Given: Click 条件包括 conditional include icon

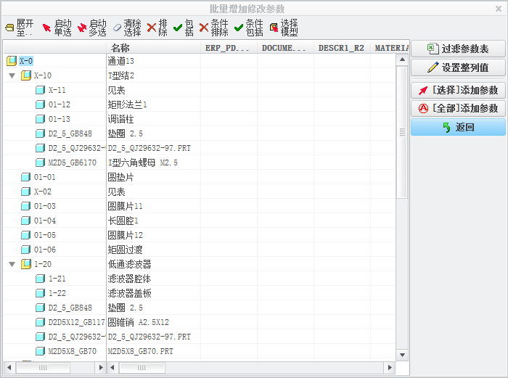Looking at the screenshot, I should click(x=239, y=28).
